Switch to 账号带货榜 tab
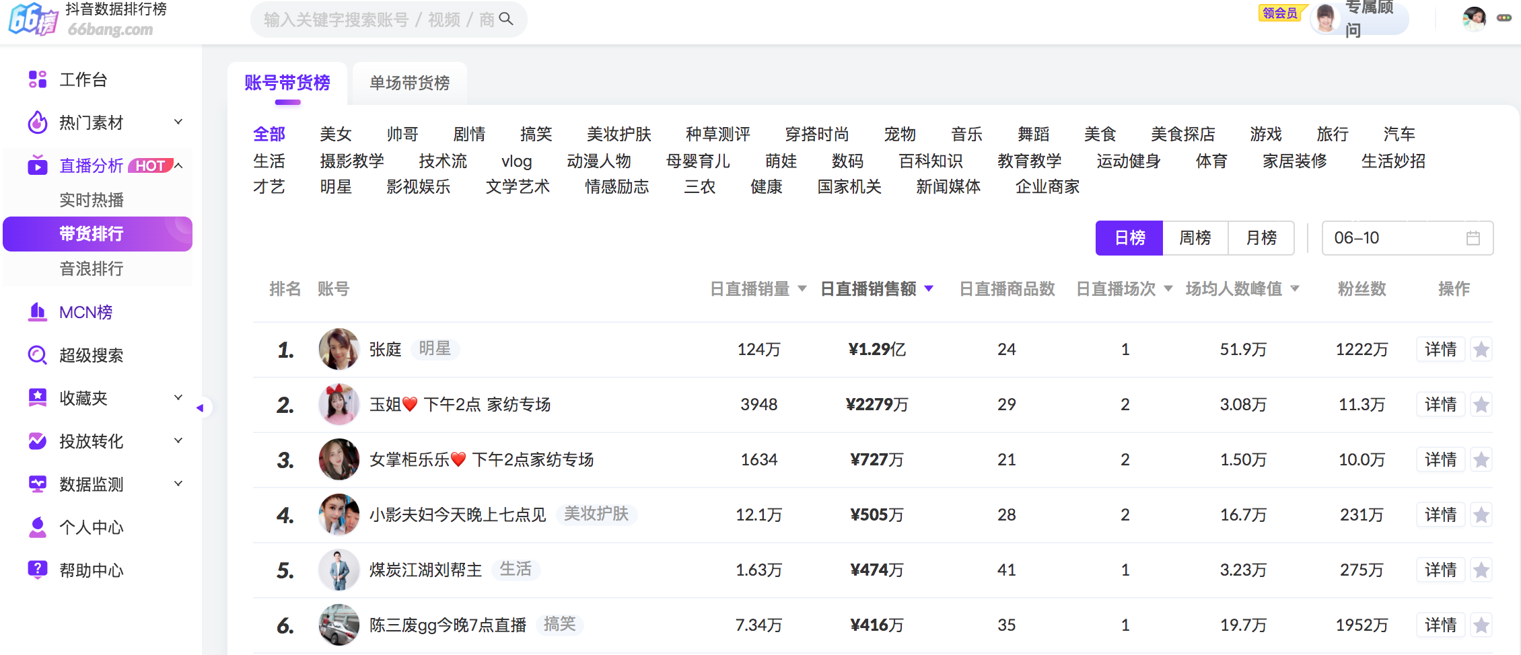This screenshot has height=655, width=1521. [287, 83]
